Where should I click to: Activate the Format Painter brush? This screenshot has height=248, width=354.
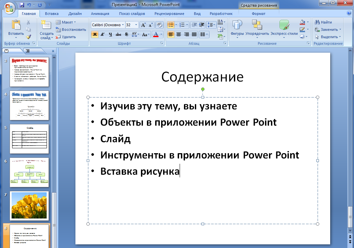click(28, 37)
